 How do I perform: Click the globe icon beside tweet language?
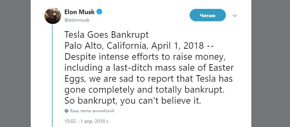coord(67,111)
